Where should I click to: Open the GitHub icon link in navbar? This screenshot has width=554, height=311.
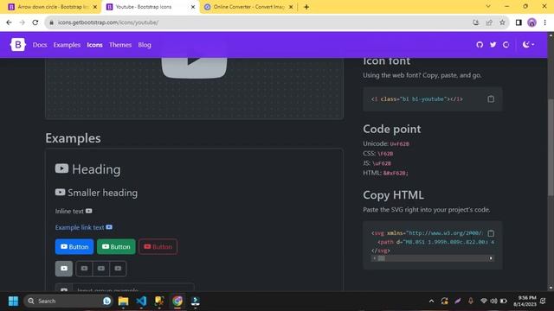480,45
